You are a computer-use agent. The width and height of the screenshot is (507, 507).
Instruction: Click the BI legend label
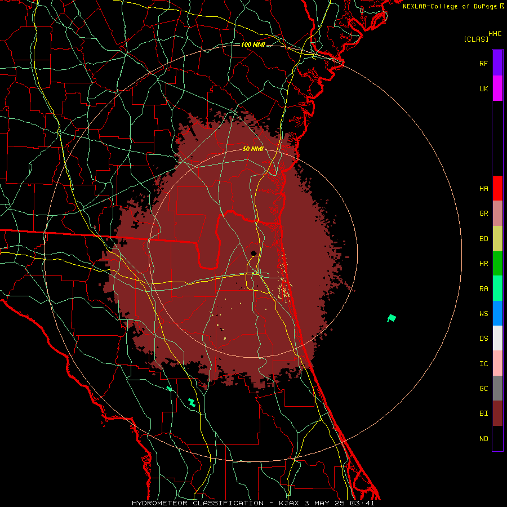pyautogui.click(x=483, y=413)
